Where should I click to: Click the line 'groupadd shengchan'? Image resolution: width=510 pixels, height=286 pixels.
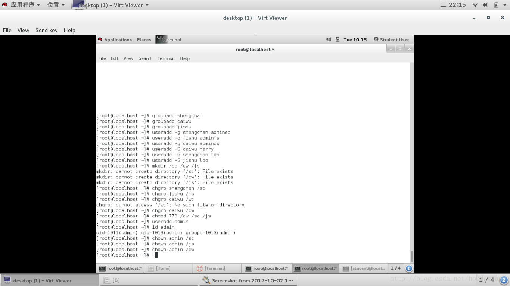(177, 115)
